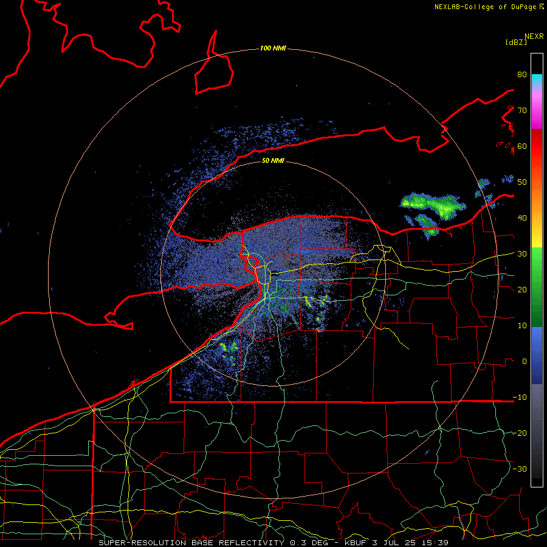This screenshot has height=547, width=547.
Task: Click the 70 value on the dBZ scale
Action: coord(522,111)
